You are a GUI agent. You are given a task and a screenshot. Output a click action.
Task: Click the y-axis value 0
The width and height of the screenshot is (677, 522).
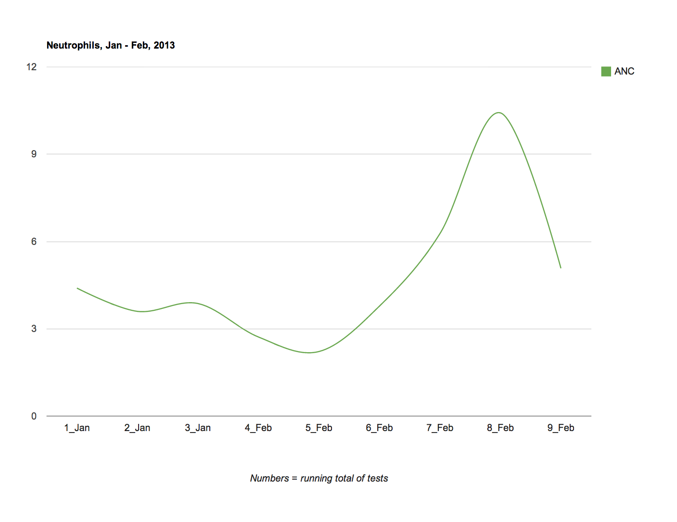pos(34,416)
